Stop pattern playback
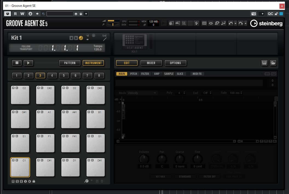 click(17, 63)
